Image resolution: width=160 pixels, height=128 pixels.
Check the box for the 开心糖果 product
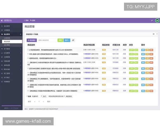pos(28,79)
